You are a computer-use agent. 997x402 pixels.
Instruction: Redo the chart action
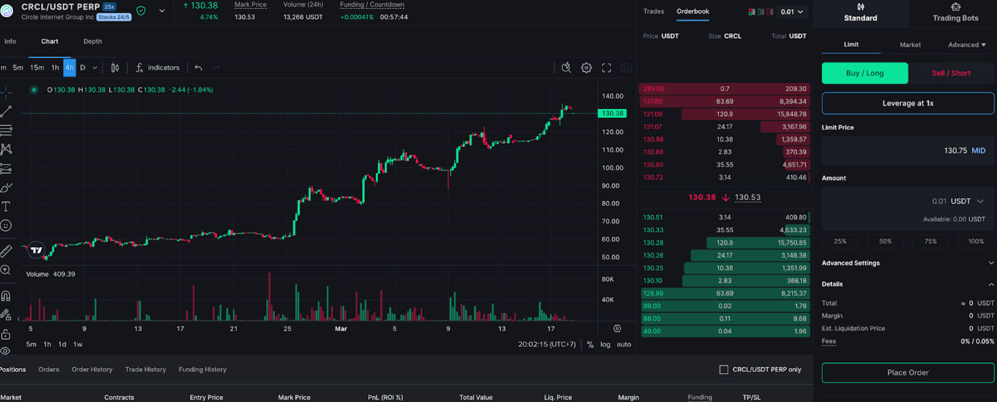pyautogui.click(x=216, y=67)
